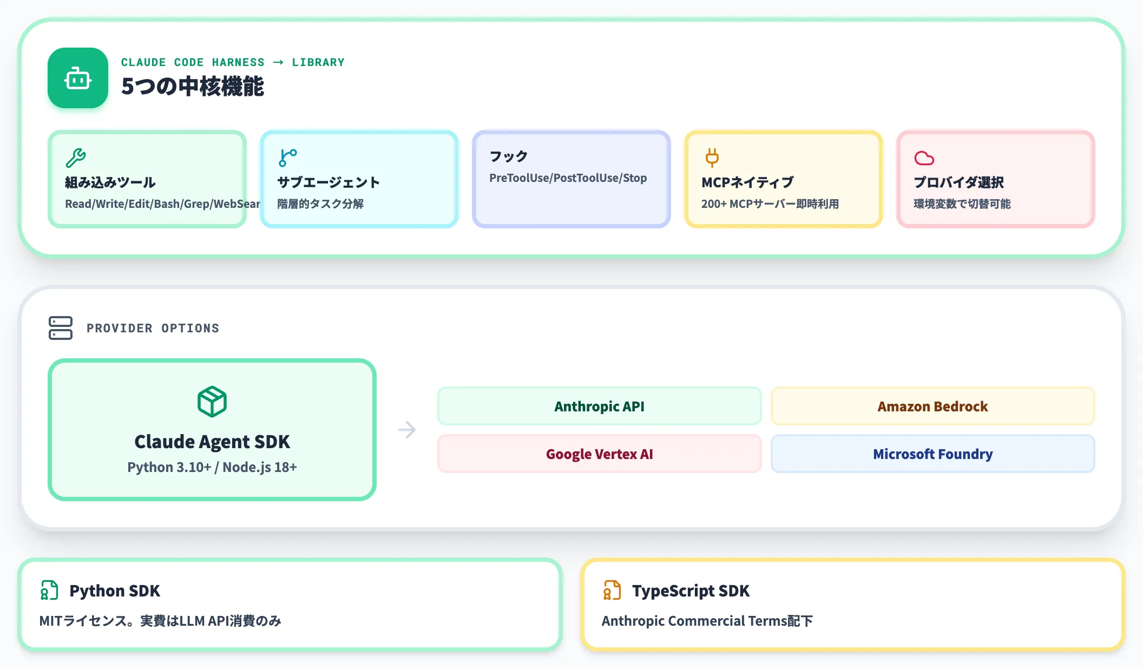This screenshot has height=669, width=1143.
Task: Select the Anthropic API provider
Action: (600, 406)
